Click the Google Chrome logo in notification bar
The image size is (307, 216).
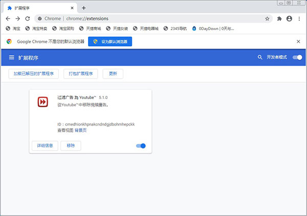click(9, 41)
